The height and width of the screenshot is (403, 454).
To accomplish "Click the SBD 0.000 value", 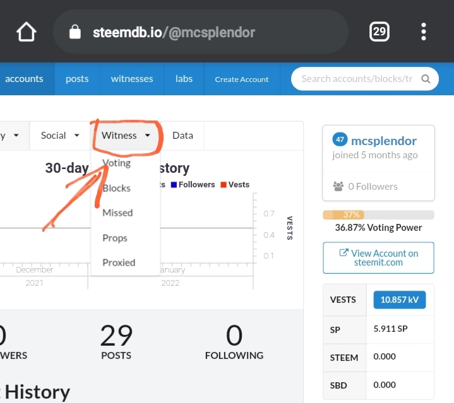I will click(384, 385).
